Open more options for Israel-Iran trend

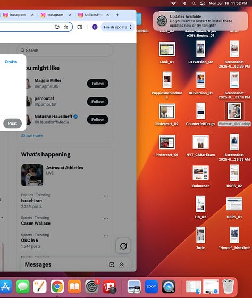tap(106, 196)
